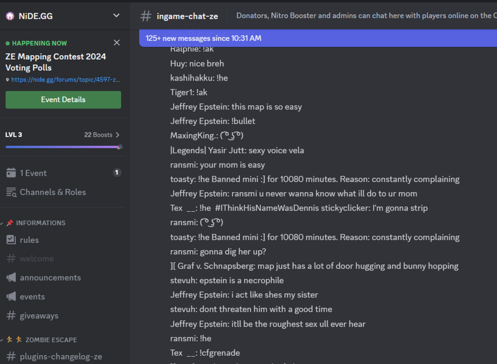Dismiss the Happening Now event banner
The width and height of the screenshot is (497, 364).
(117, 43)
